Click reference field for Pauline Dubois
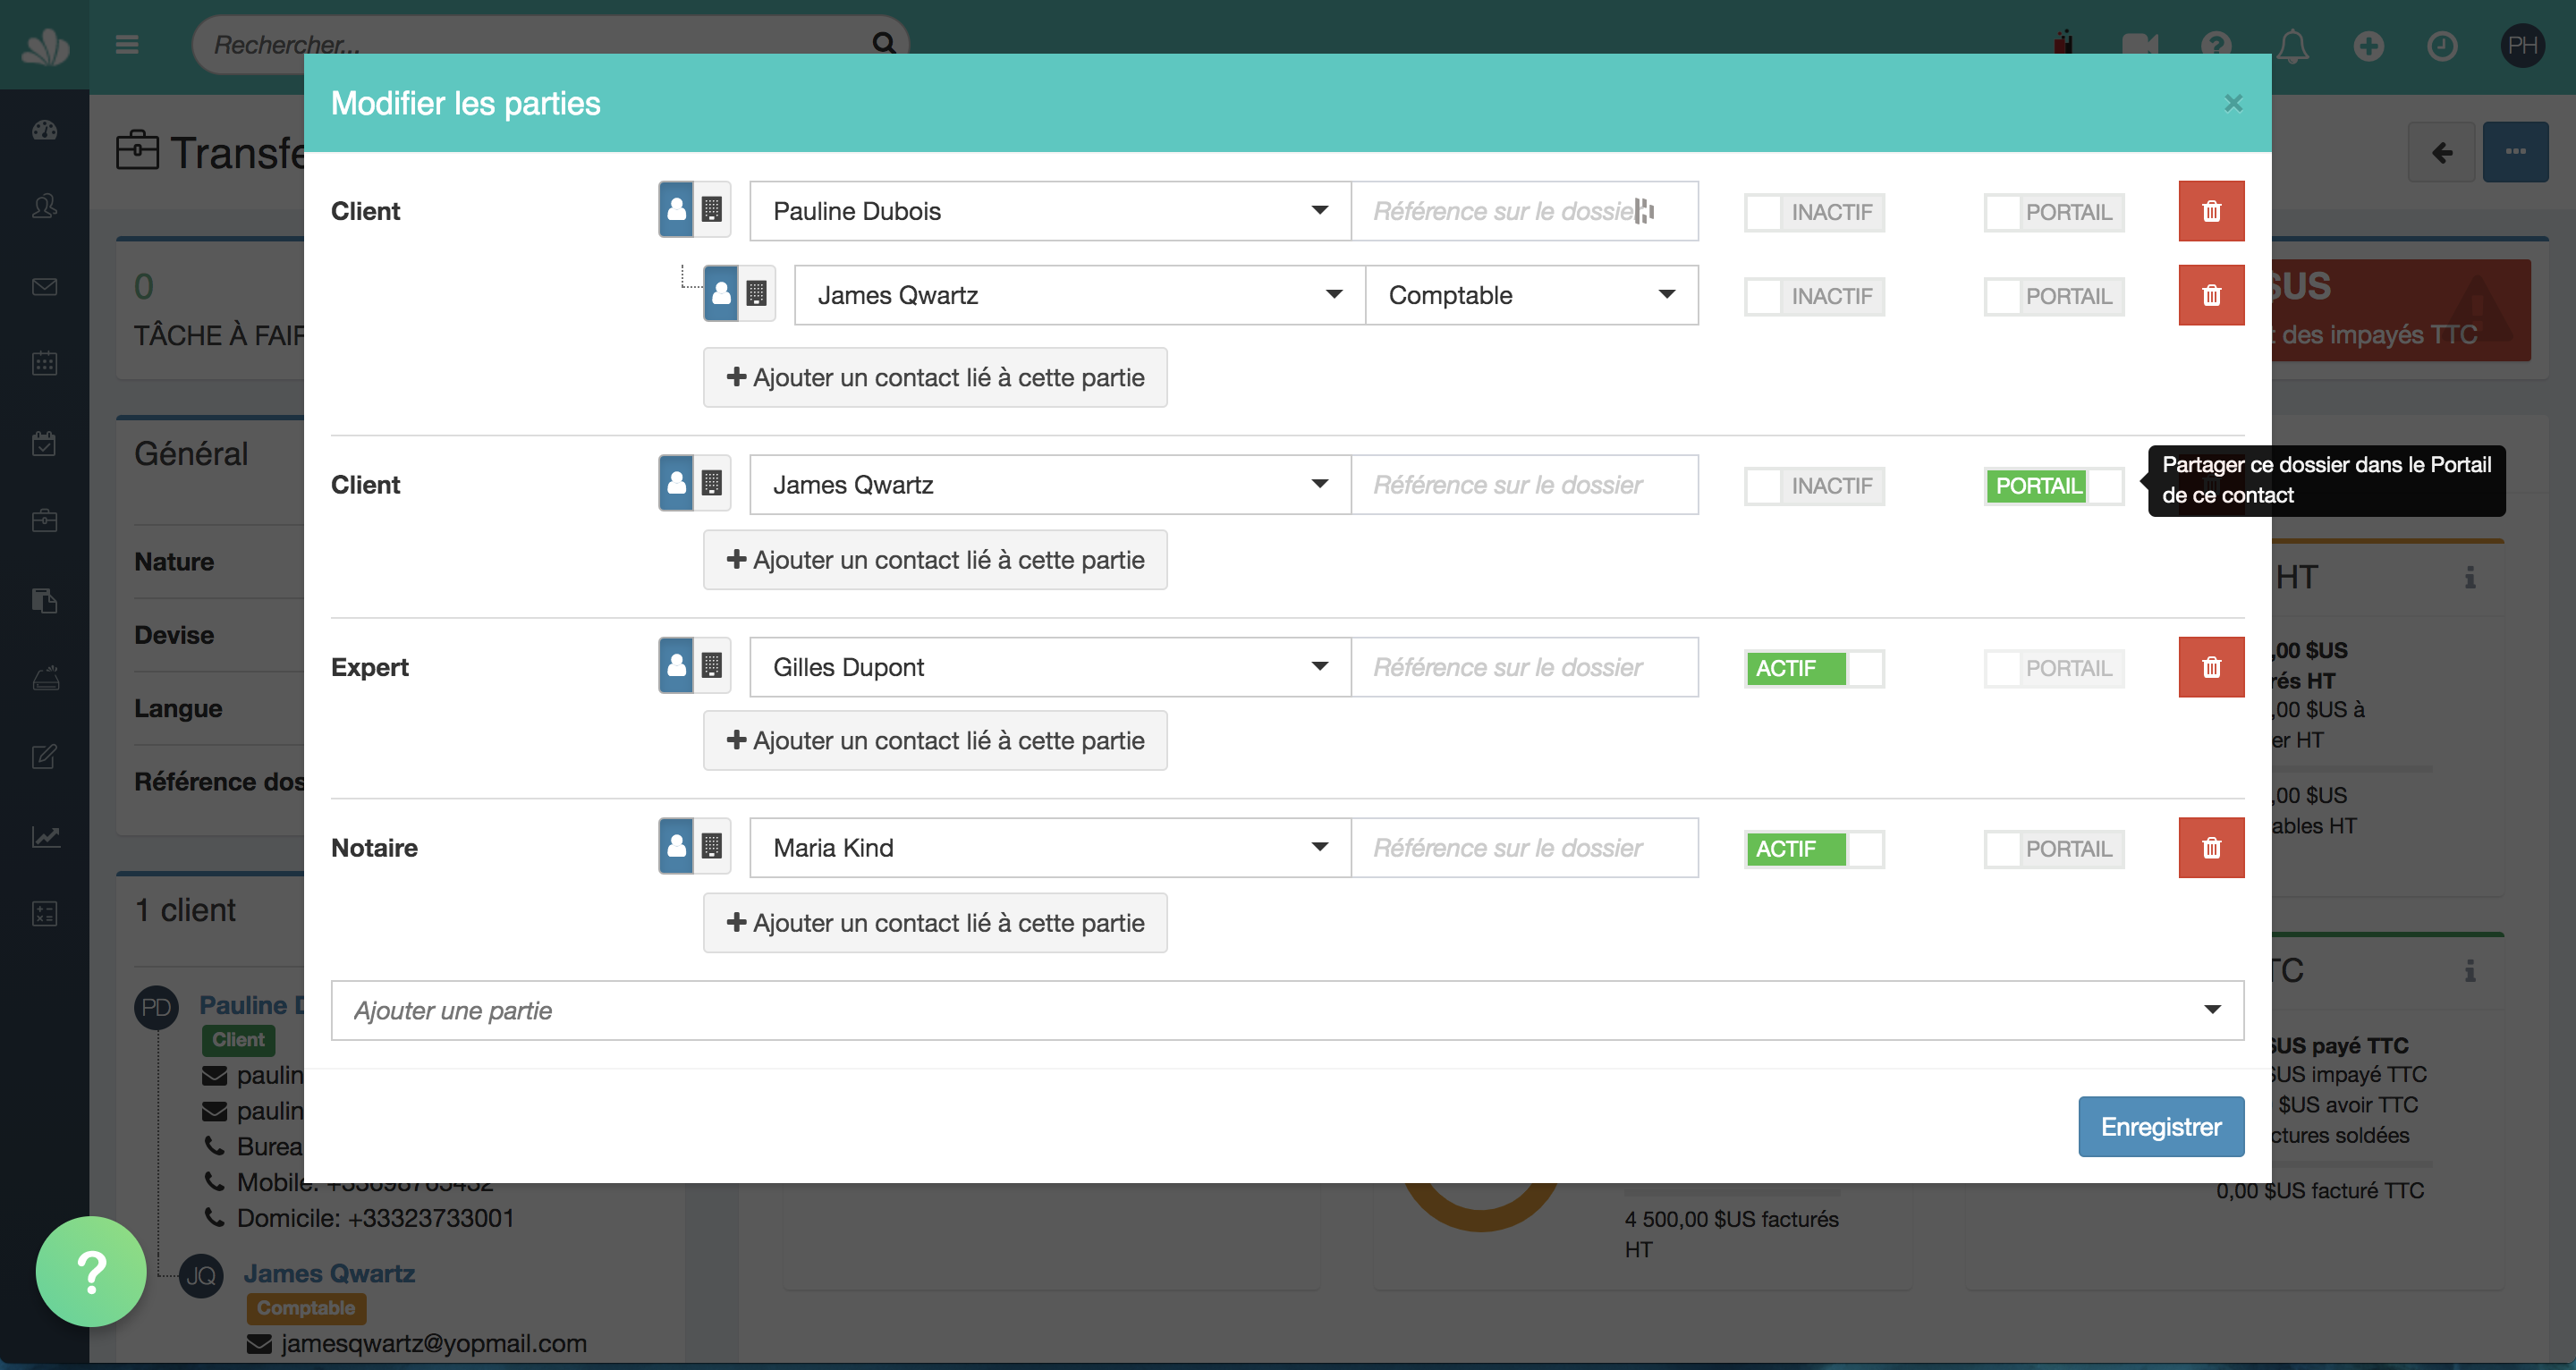This screenshot has width=2576, height=1370. pyautogui.click(x=1524, y=211)
